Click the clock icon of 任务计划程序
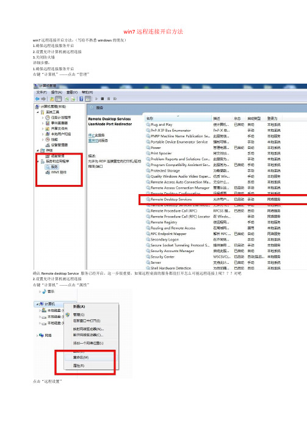This screenshot has width=307, height=434. coord(48,118)
